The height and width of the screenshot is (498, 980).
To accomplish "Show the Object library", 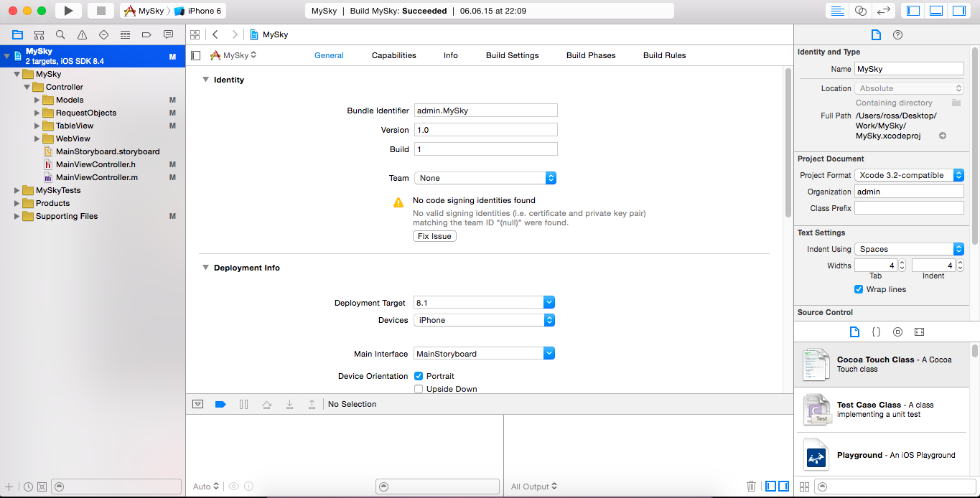I will pos(897,332).
